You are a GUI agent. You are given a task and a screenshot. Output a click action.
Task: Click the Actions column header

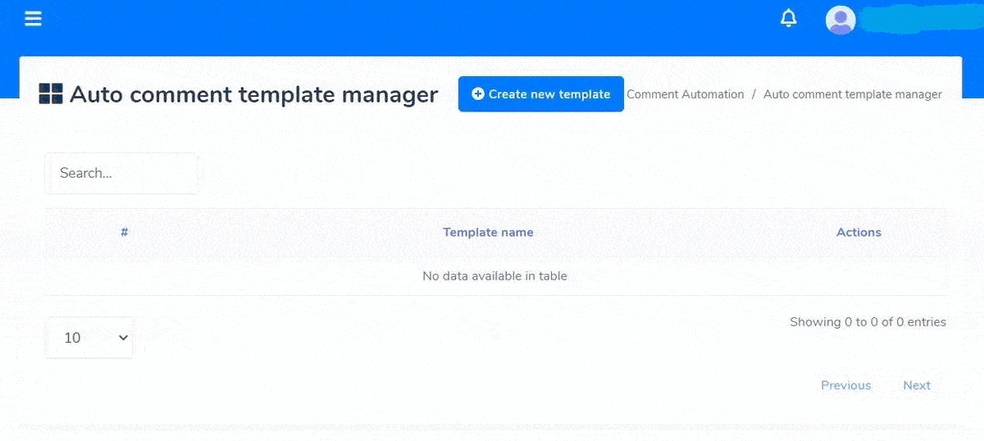click(x=859, y=232)
